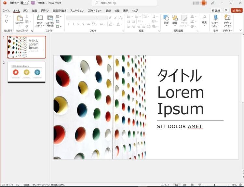Viewport: 244px width, 187px height.
Task: Click the Cut scissors icon
Action: click(x=27, y=16)
